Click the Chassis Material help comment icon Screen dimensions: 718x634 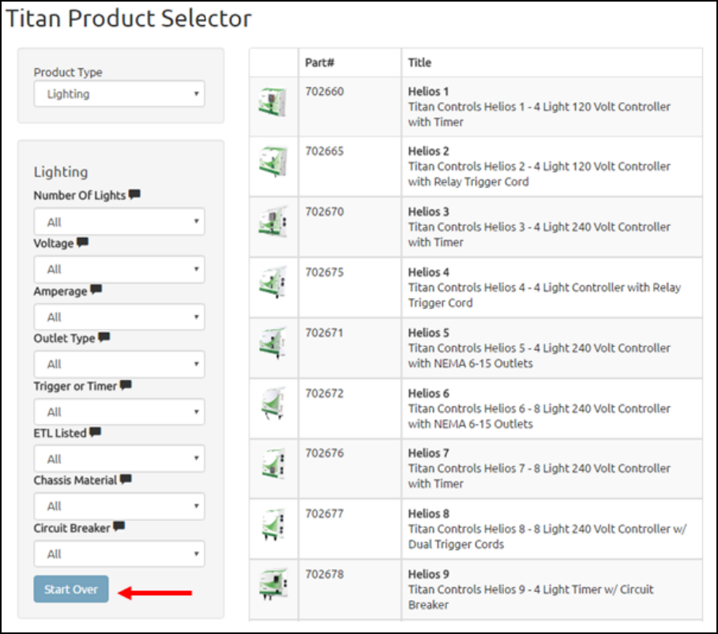(x=126, y=480)
